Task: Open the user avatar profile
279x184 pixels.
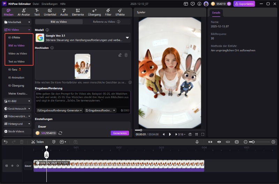Action: click(206, 4)
